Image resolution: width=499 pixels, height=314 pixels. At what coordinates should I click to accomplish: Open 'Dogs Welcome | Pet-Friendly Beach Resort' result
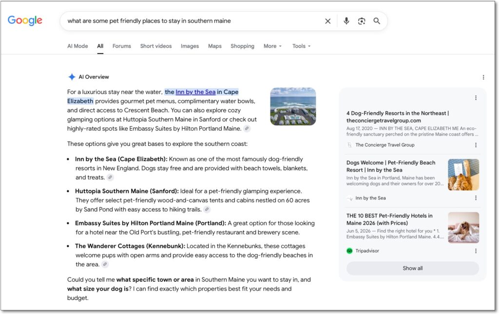click(391, 166)
